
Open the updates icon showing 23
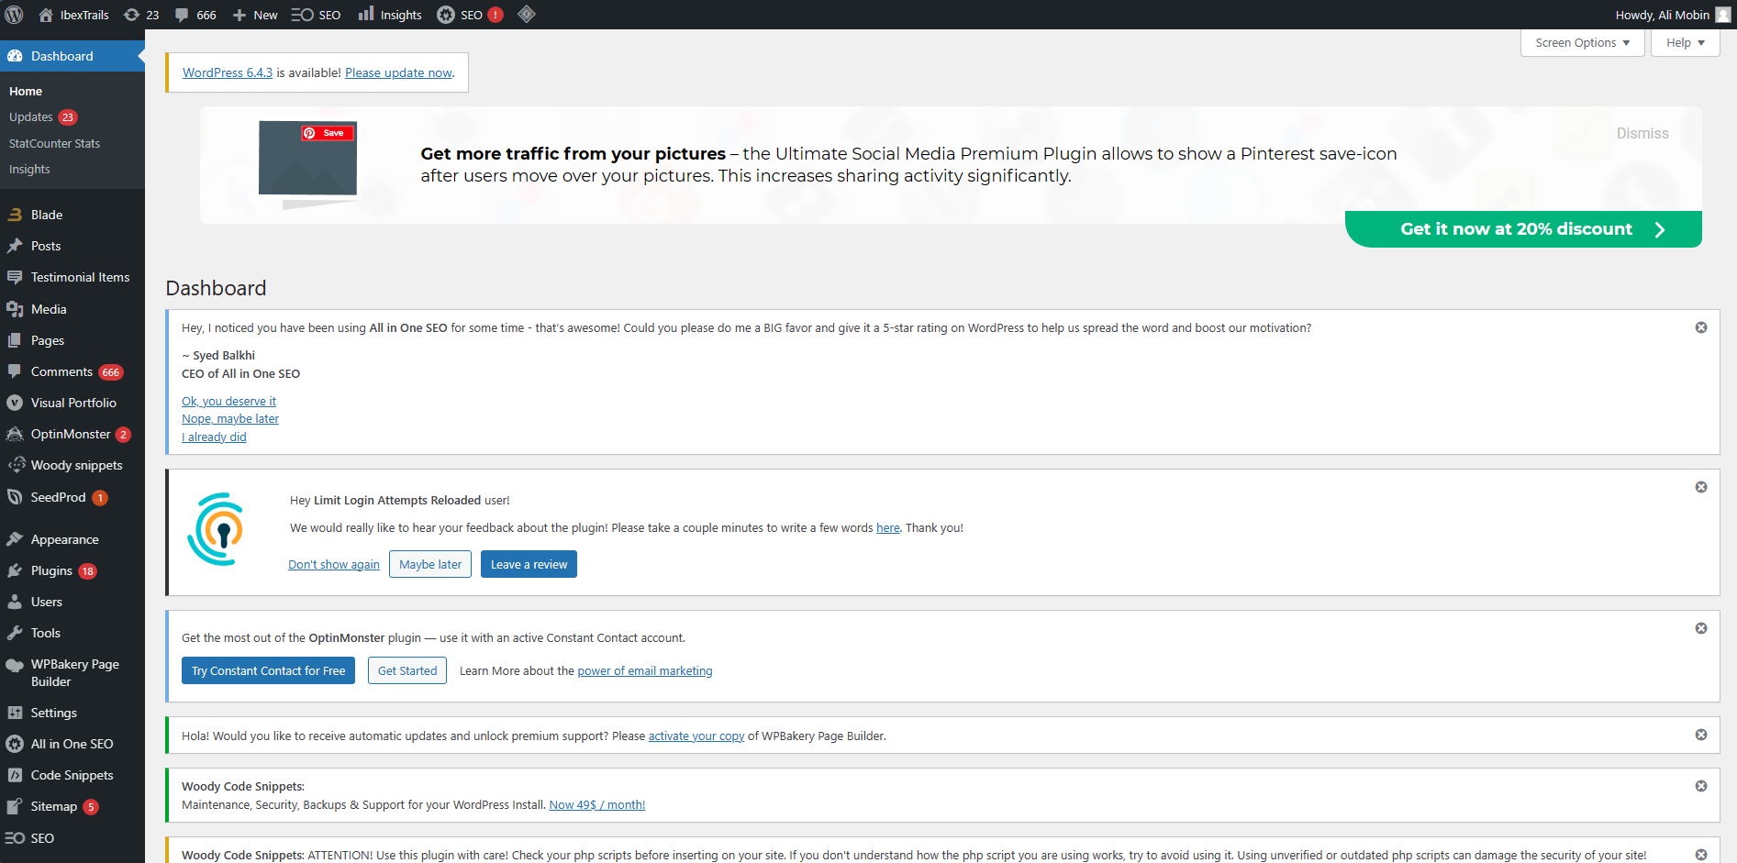point(132,15)
